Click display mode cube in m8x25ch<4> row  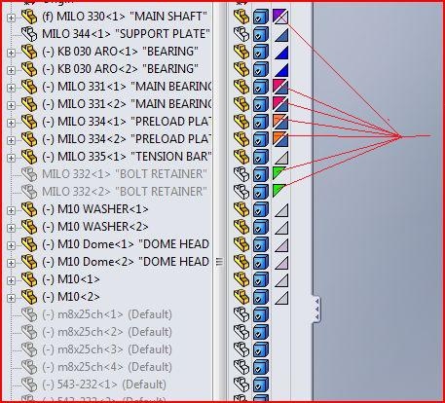coord(261,367)
